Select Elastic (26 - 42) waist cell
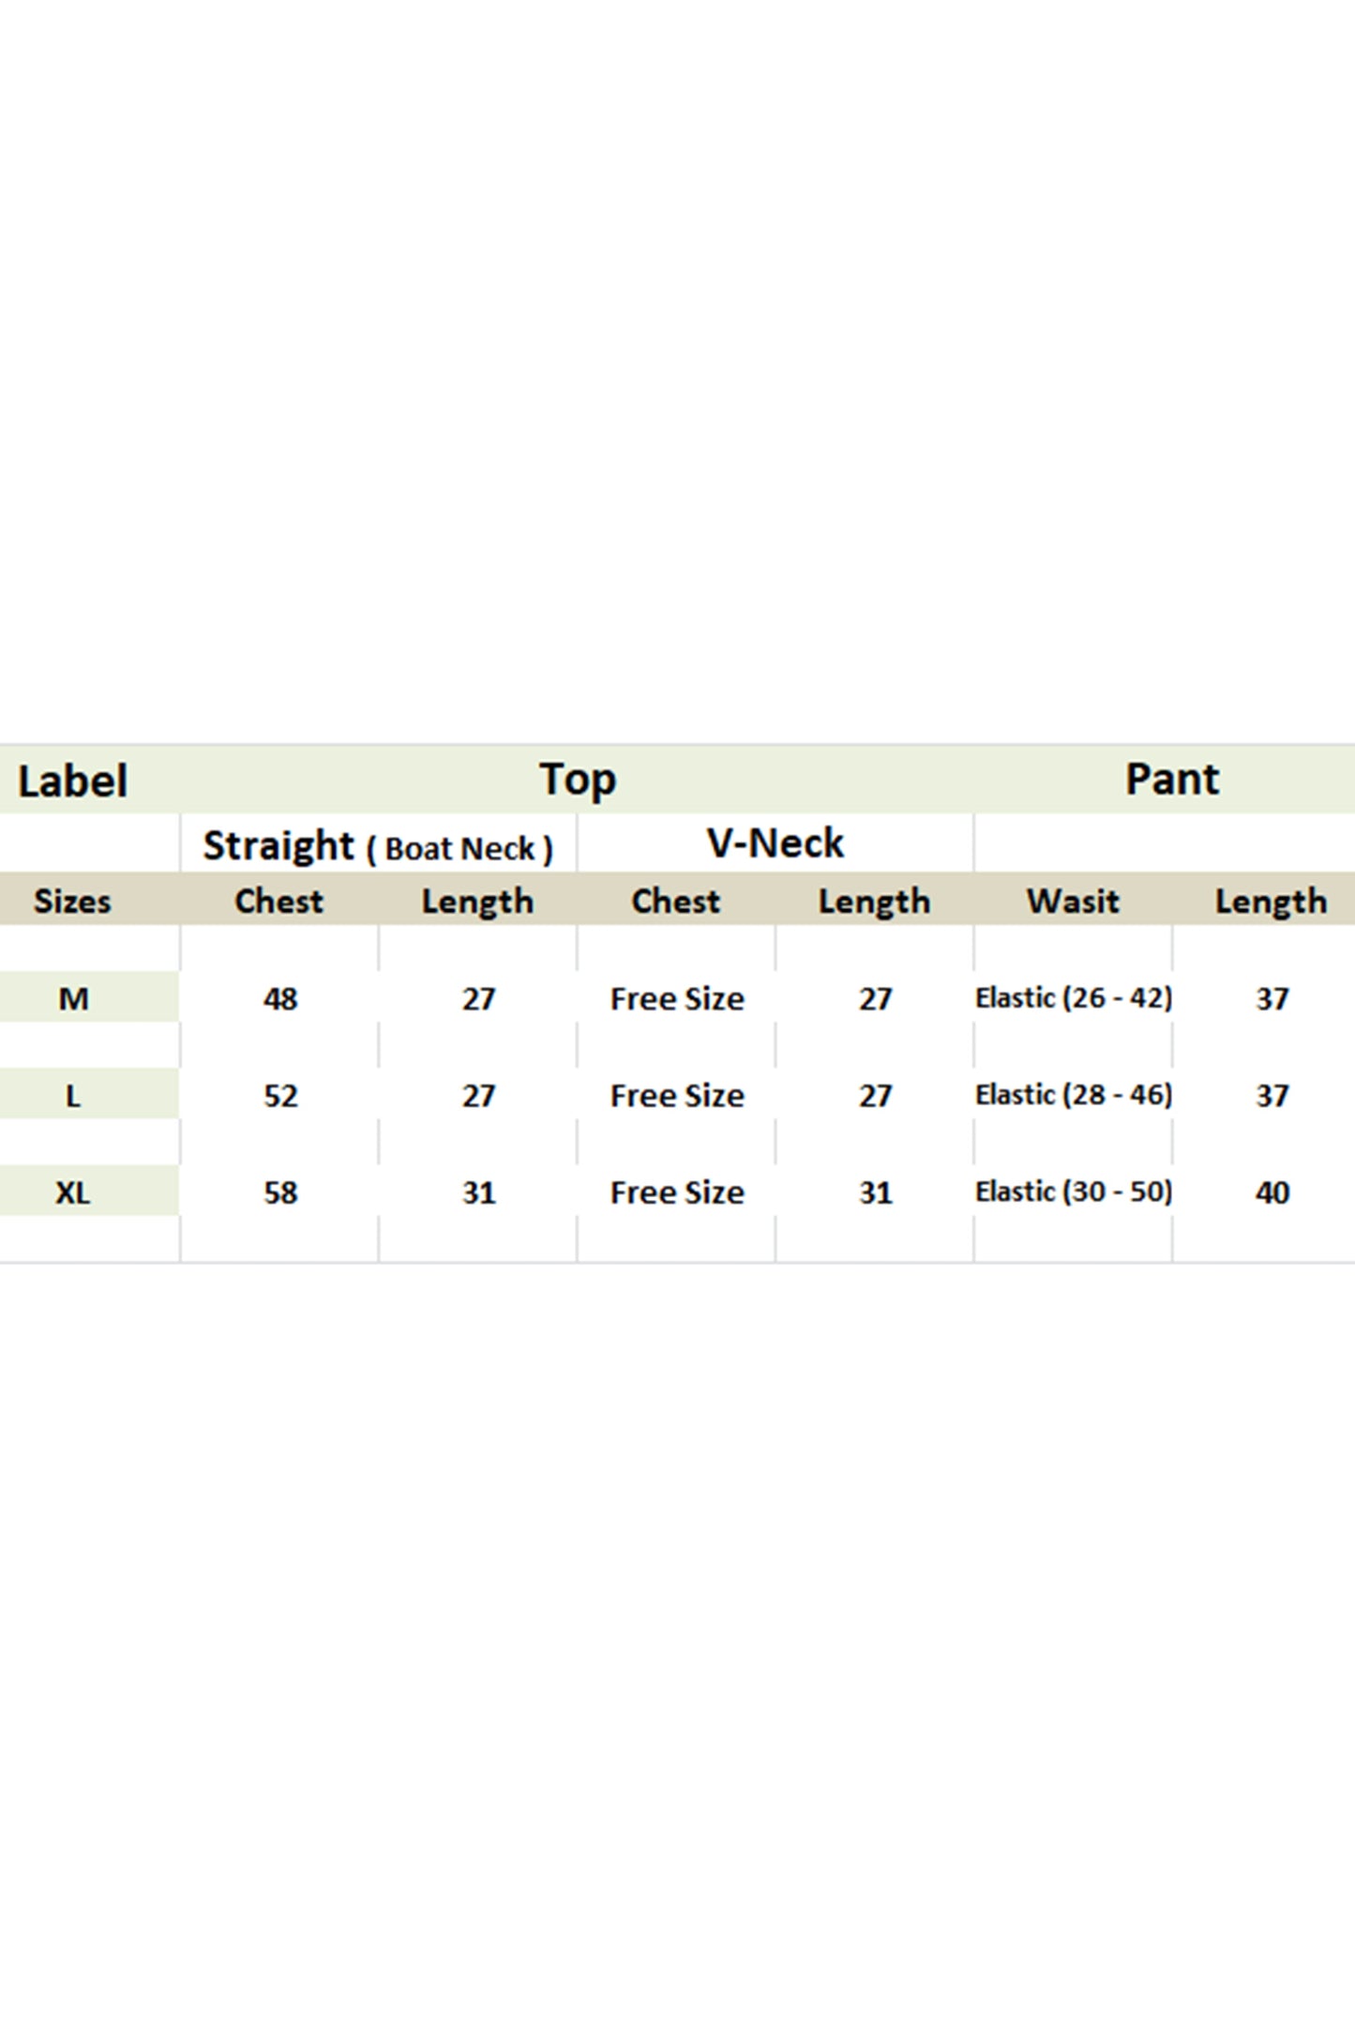1355x2034 pixels. tap(1074, 998)
